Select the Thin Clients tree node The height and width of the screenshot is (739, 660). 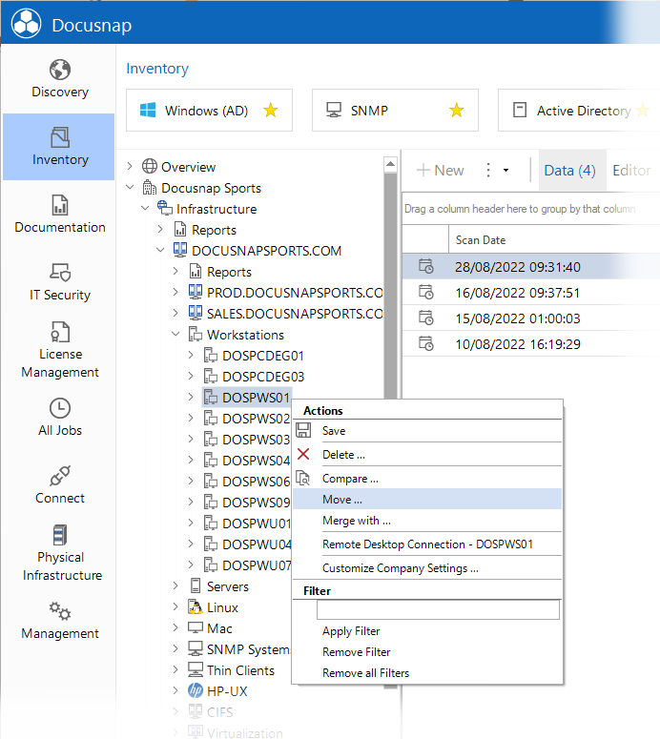pyautogui.click(x=240, y=670)
